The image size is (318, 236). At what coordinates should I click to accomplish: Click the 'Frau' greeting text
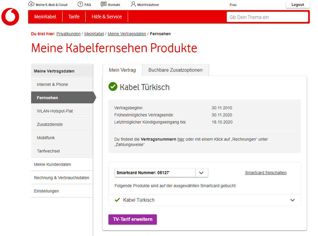(x=233, y=5)
